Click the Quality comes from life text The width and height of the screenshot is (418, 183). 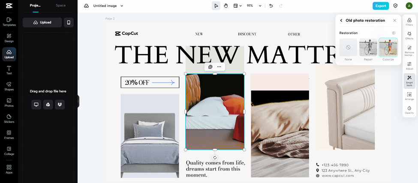click(215, 169)
